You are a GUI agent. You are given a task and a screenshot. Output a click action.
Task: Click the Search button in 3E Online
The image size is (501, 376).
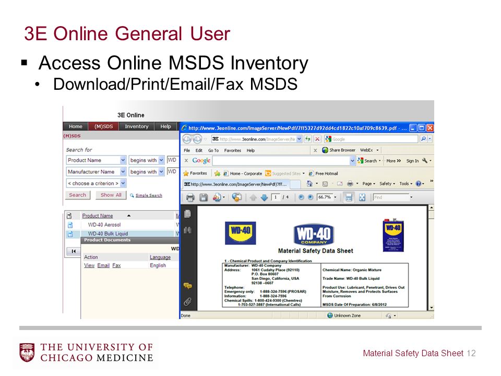coord(78,195)
